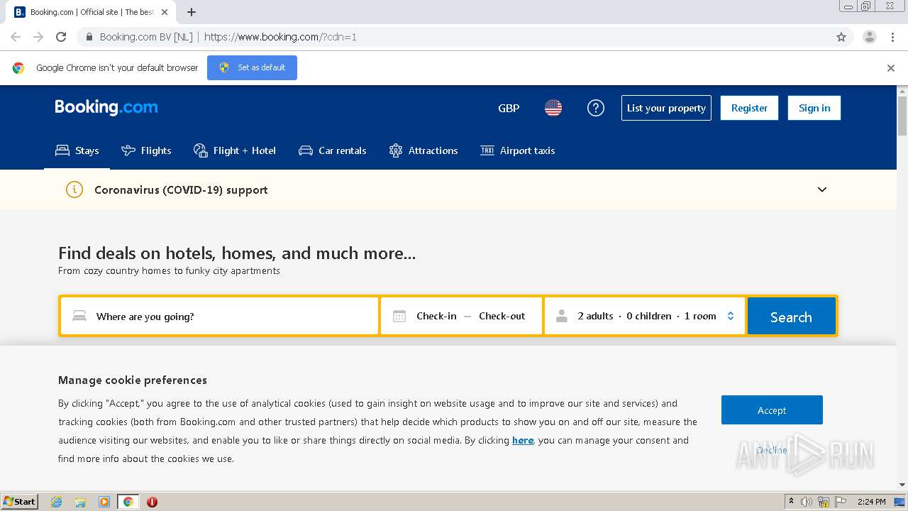Open the Chrome profile avatar icon
Image resolution: width=908 pixels, height=511 pixels.
click(x=870, y=37)
